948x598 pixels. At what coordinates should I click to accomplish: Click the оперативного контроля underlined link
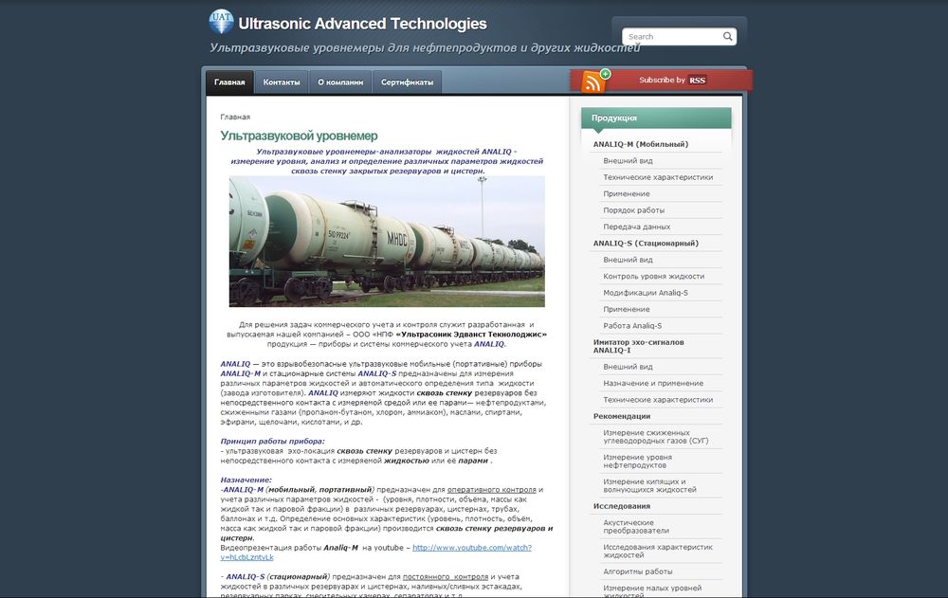(x=491, y=490)
